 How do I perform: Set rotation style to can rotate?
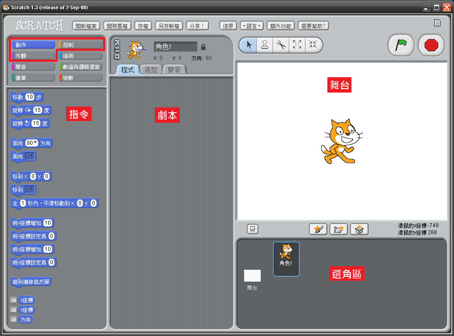[117, 43]
